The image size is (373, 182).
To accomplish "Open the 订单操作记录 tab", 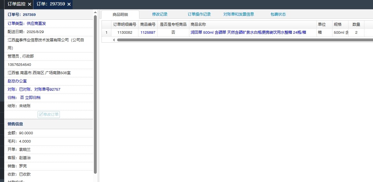I will point(199,14).
